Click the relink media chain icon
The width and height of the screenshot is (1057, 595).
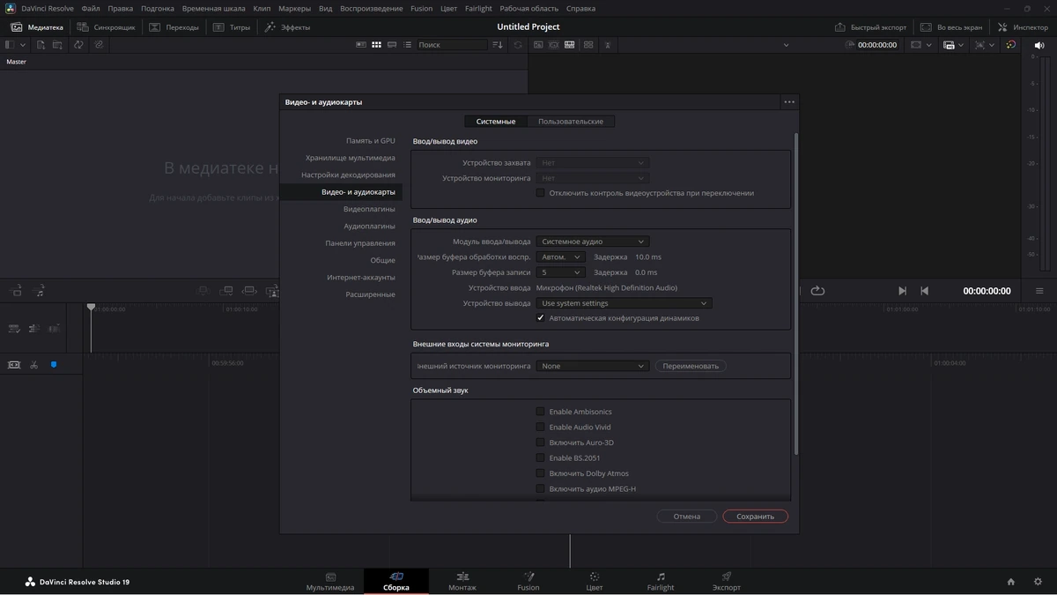pos(99,45)
